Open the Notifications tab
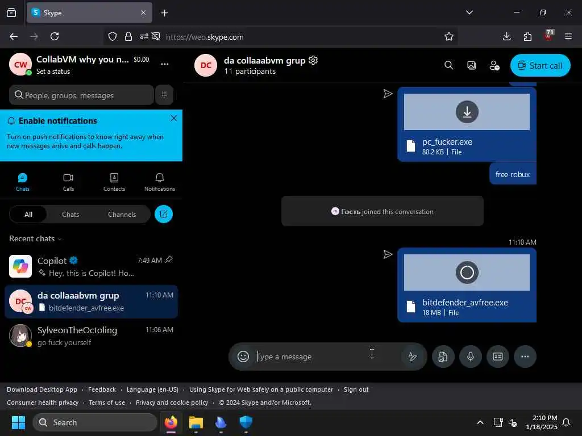Viewport: 582px width, 436px height. click(160, 182)
